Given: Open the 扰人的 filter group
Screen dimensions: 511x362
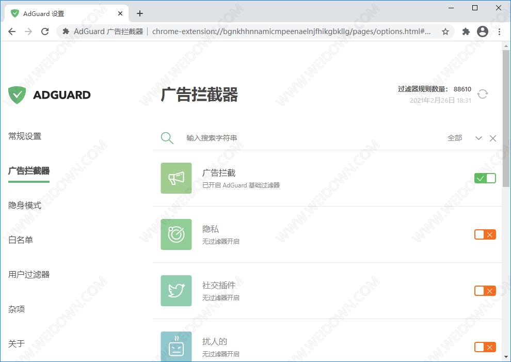Looking at the screenshot, I should click(x=327, y=340).
